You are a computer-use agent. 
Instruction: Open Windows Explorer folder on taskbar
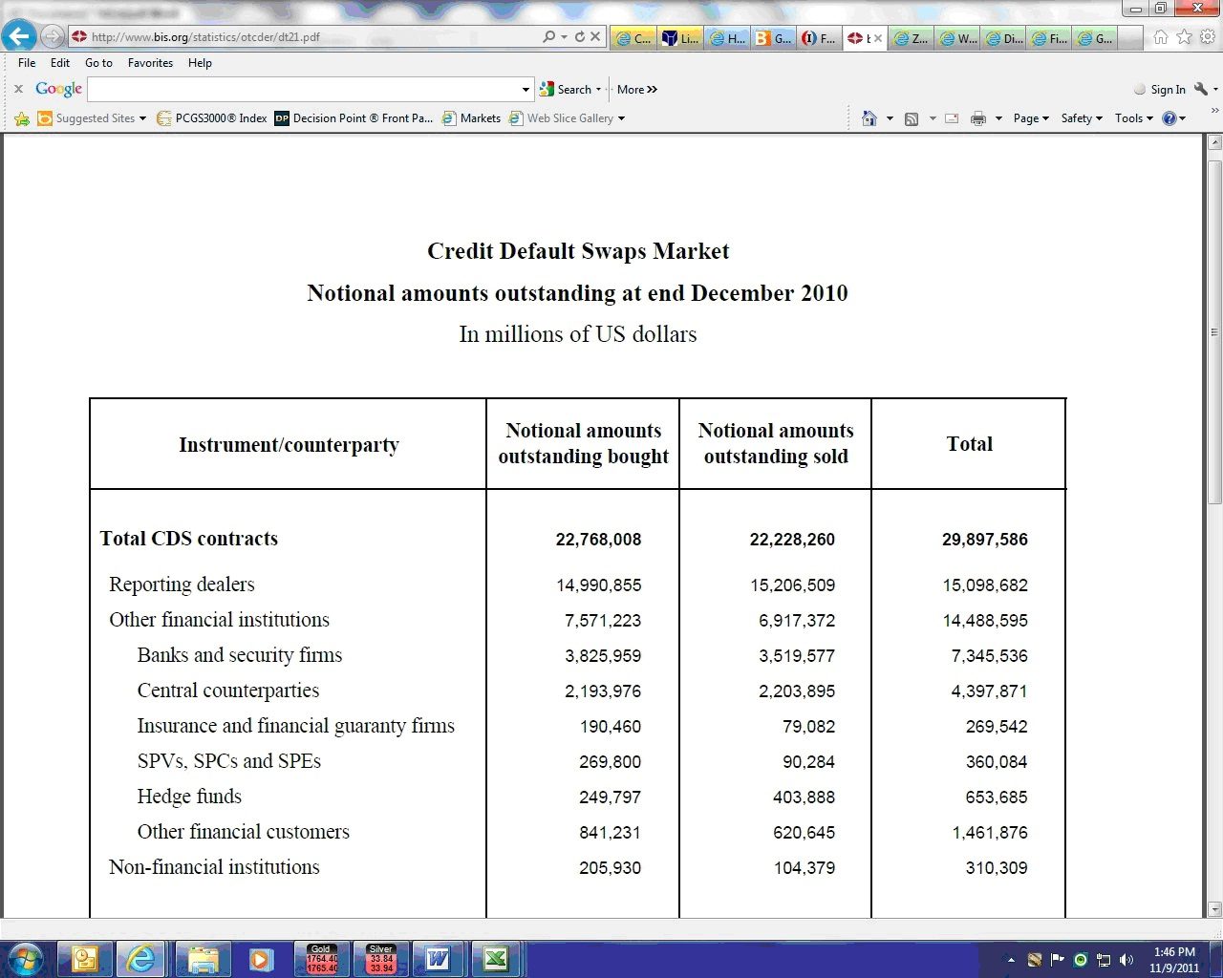[203, 958]
